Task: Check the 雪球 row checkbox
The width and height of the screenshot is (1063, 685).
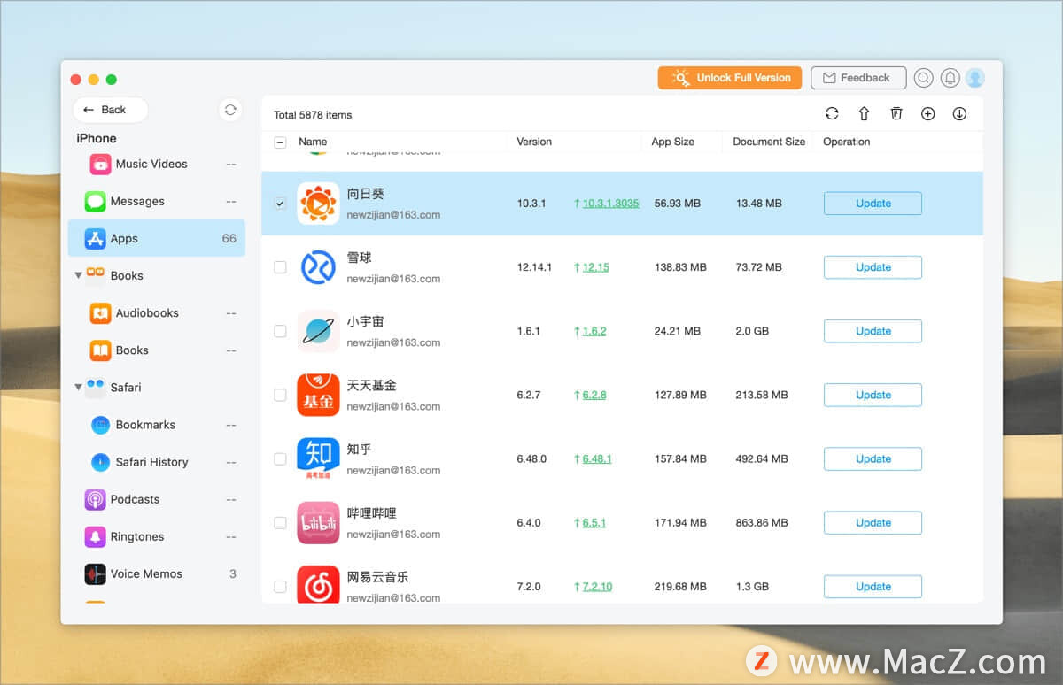Action: click(x=281, y=267)
